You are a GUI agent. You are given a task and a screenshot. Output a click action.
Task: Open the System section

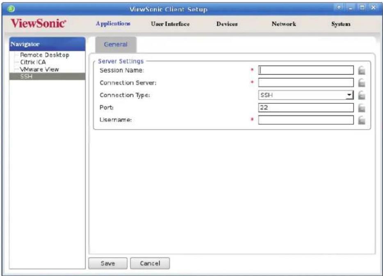(x=341, y=24)
